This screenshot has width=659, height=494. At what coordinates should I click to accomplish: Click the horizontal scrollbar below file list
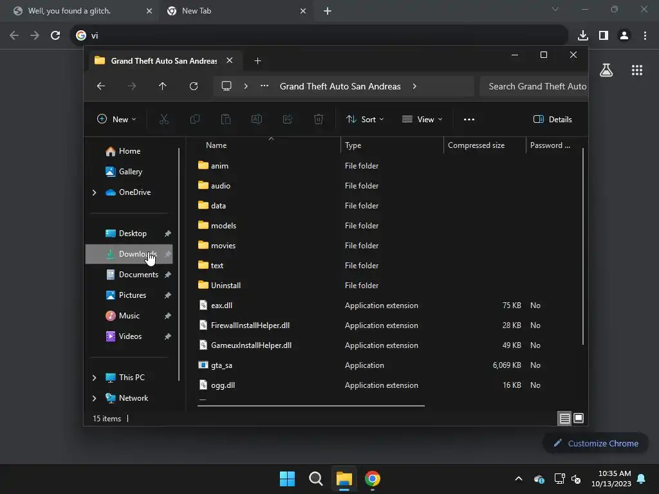pos(311,406)
